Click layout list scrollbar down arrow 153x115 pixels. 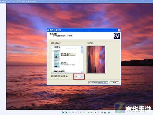tap(82, 72)
